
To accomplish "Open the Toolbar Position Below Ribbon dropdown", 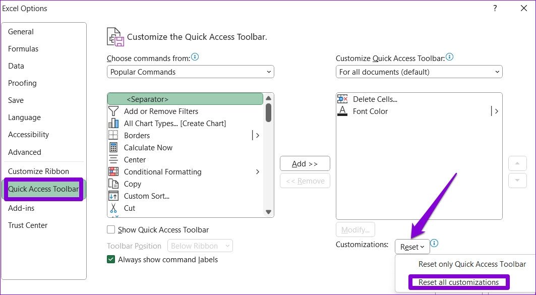I will 200,246.
